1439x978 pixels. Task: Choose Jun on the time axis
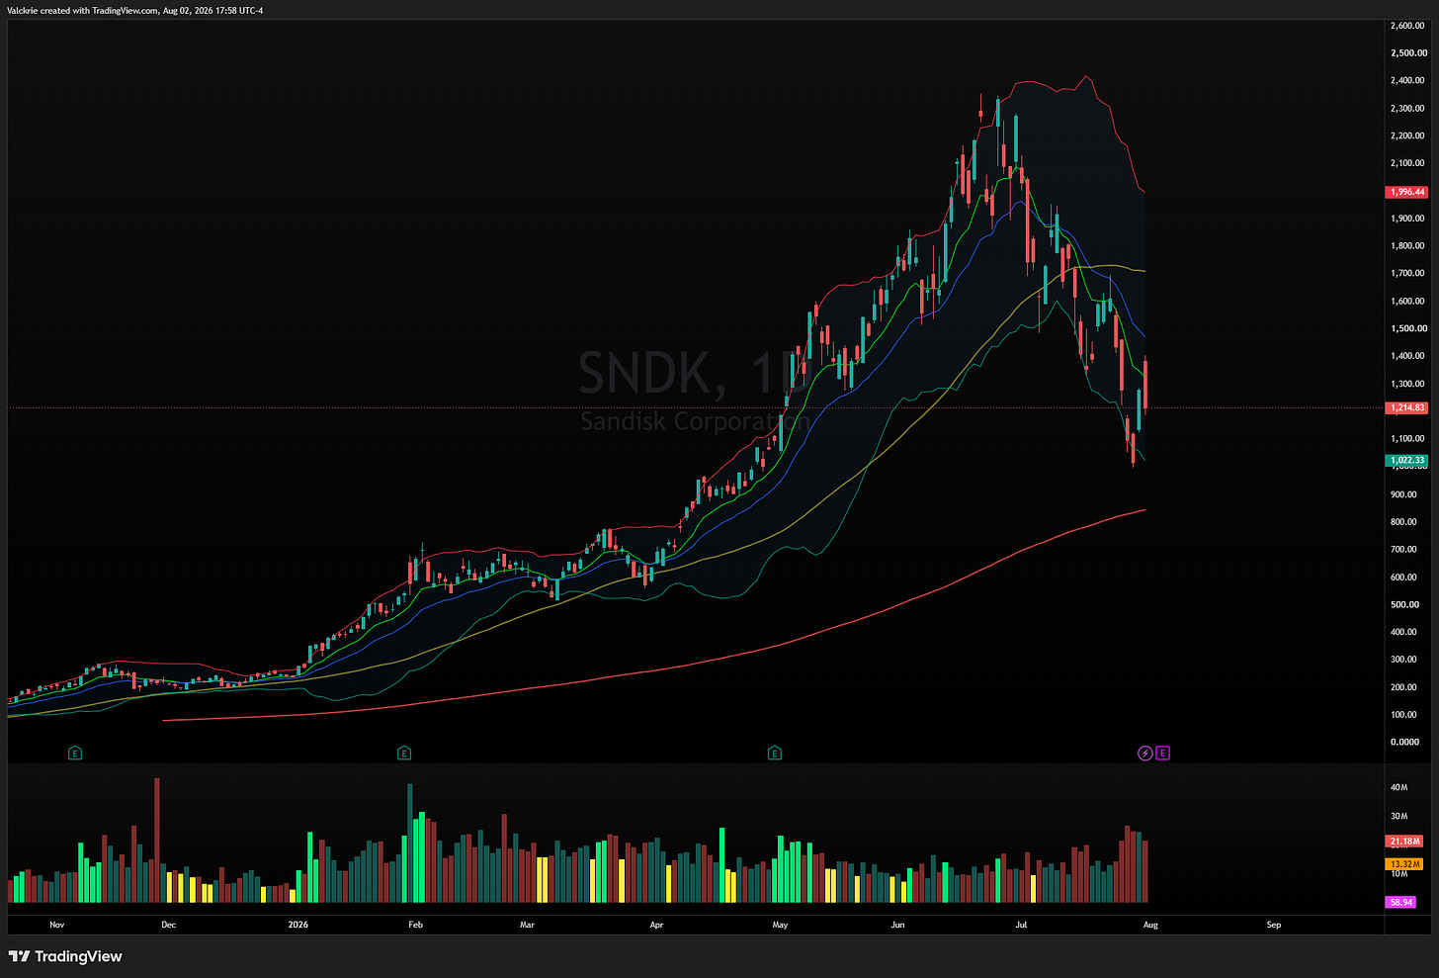tap(897, 926)
